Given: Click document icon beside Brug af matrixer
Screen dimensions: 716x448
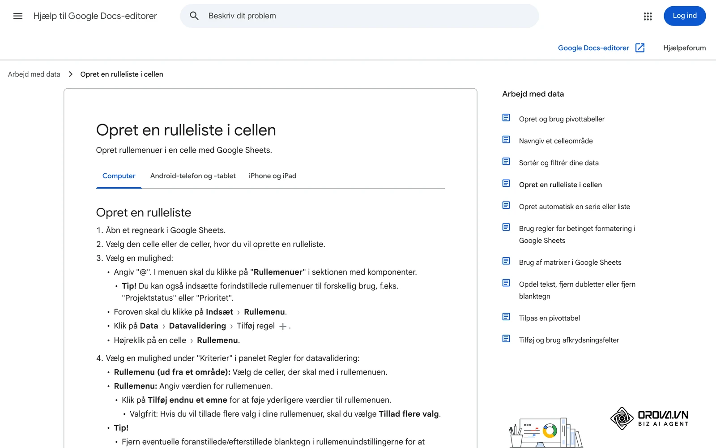Looking at the screenshot, I should click(506, 261).
